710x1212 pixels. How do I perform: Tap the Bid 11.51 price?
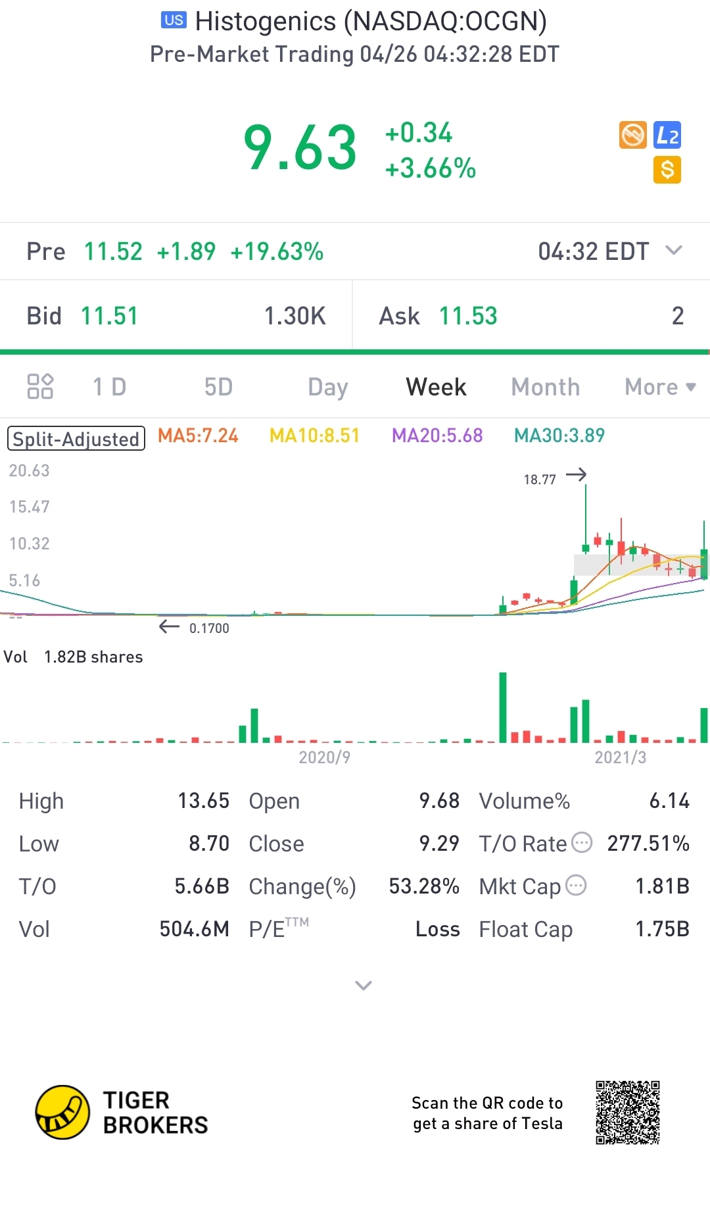pyautogui.click(x=109, y=316)
